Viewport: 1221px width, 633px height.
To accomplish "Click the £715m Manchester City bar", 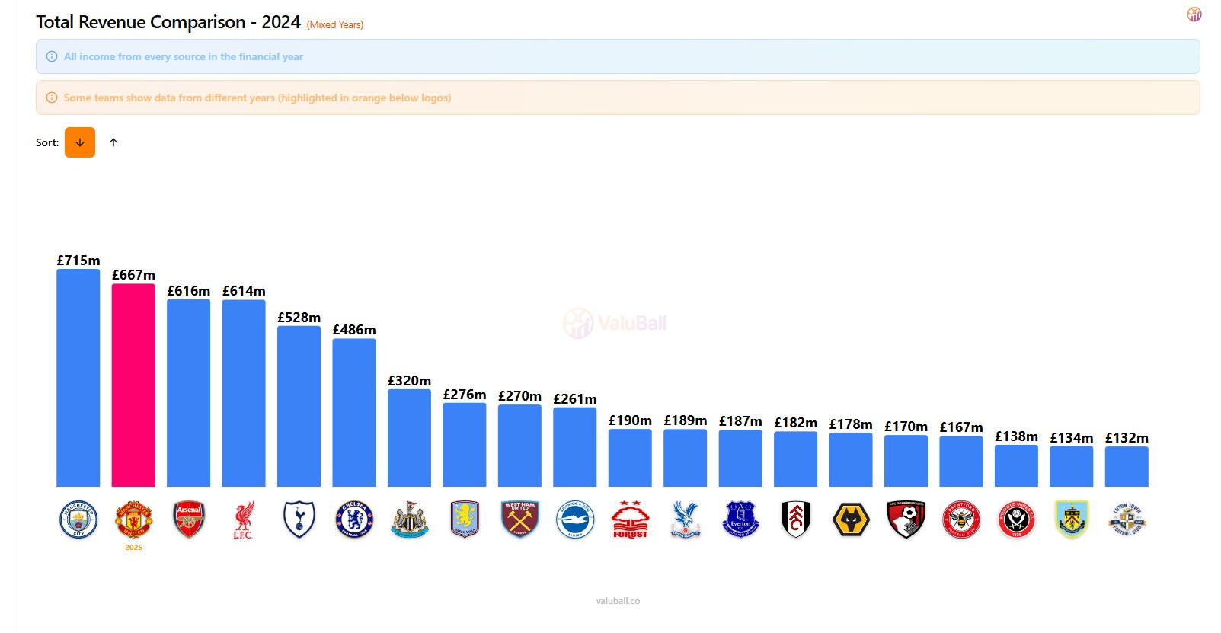I will 78,377.
